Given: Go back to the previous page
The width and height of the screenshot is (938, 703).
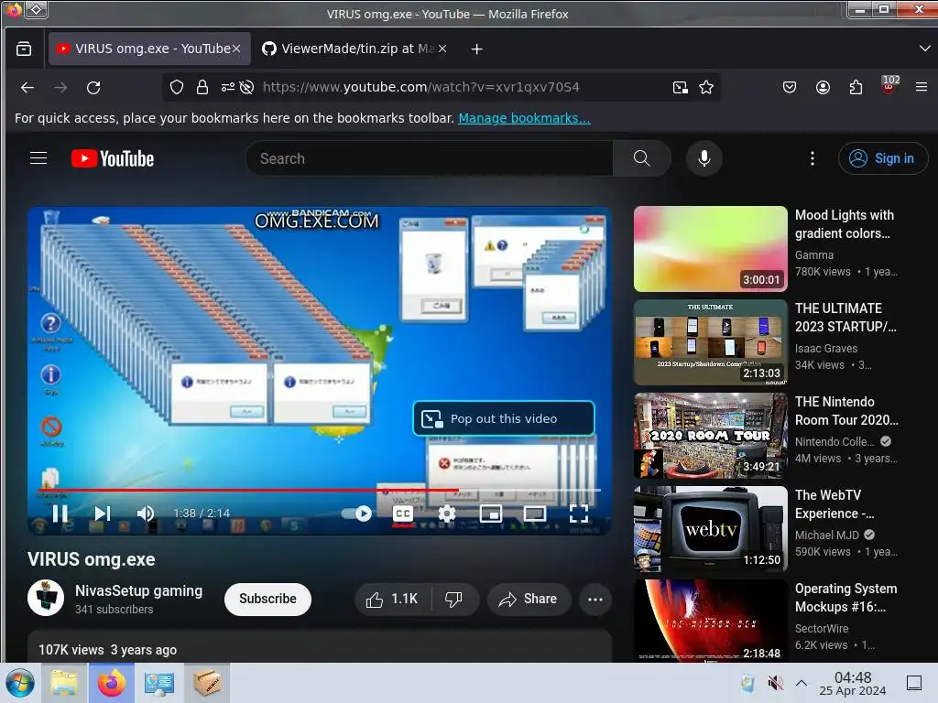Looking at the screenshot, I should (x=27, y=87).
